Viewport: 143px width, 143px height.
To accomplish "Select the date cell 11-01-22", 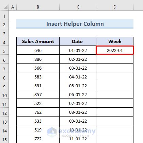I will point(78,139).
